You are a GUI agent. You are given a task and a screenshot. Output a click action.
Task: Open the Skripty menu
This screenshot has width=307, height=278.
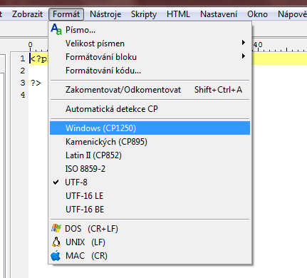click(144, 14)
